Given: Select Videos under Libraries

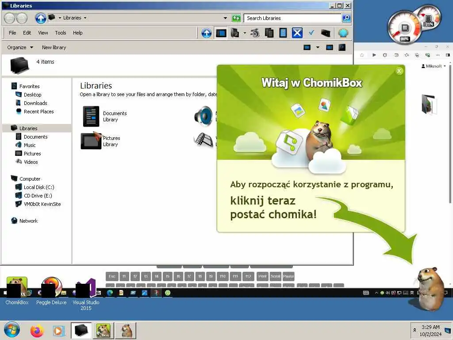Looking at the screenshot, I should [31, 162].
